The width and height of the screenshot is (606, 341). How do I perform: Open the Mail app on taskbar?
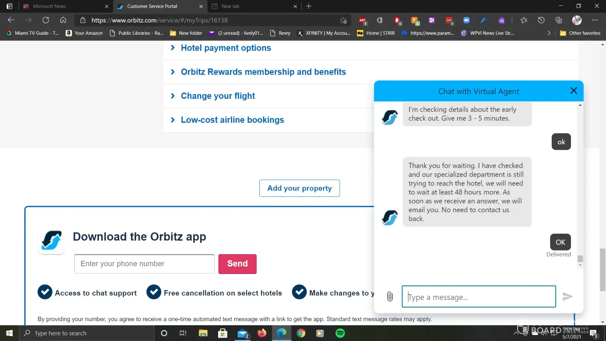pyautogui.click(x=243, y=333)
